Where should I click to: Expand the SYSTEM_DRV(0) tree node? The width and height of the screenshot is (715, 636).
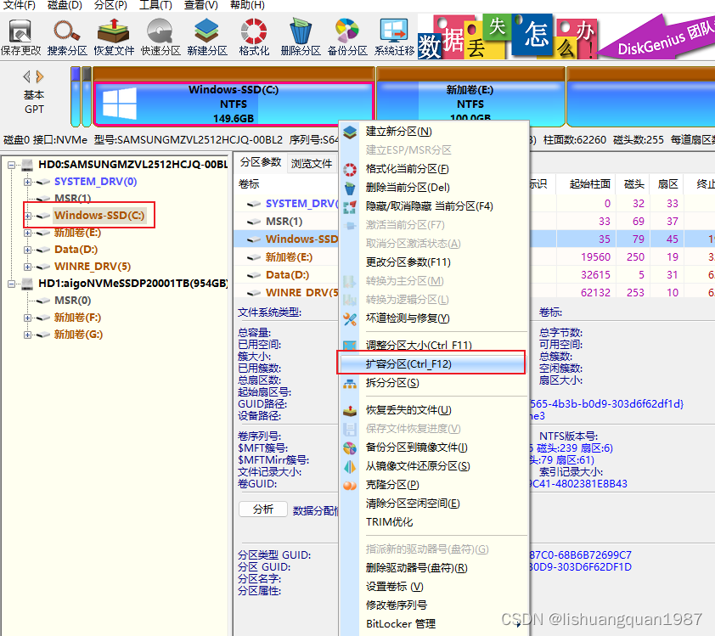[x=27, y=182]
